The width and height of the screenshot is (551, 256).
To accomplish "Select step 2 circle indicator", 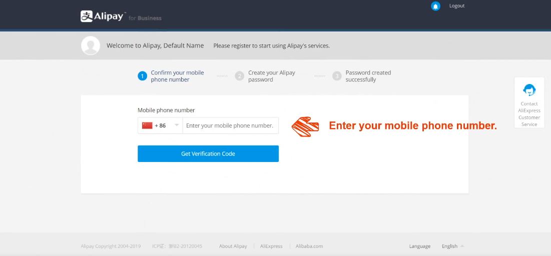I will (x=240, y=76).
